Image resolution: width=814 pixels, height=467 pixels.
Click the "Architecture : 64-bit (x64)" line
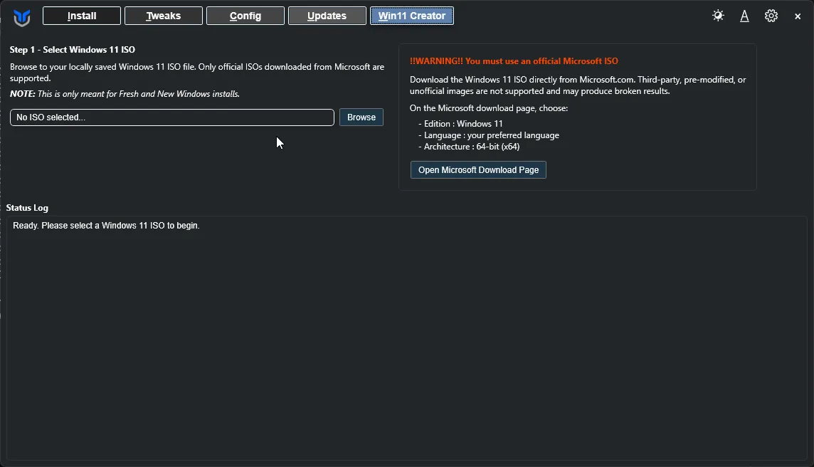pos(469,147)
